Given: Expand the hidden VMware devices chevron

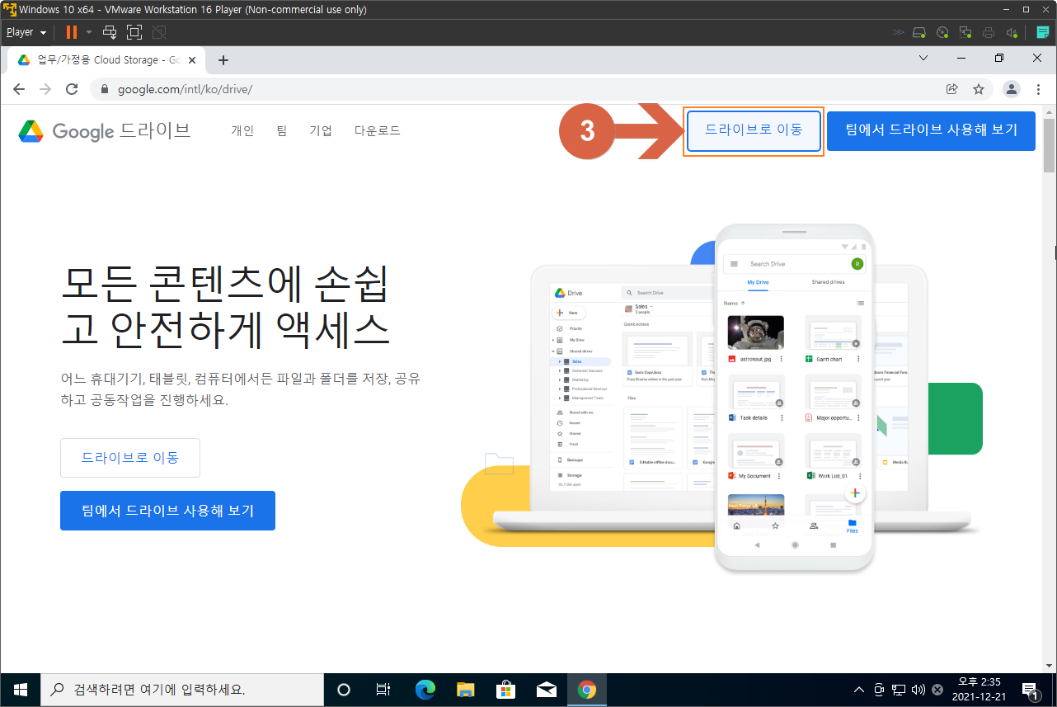Looking at the screenshot, I should tap(898, 32).
